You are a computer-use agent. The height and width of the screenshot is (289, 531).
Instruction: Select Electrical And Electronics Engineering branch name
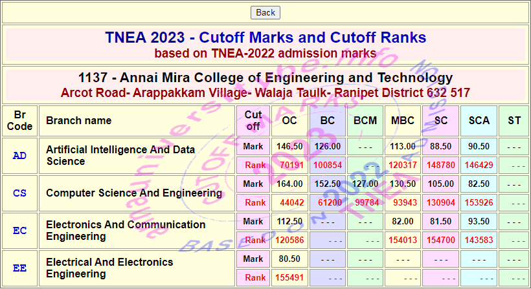coord(109,268)
